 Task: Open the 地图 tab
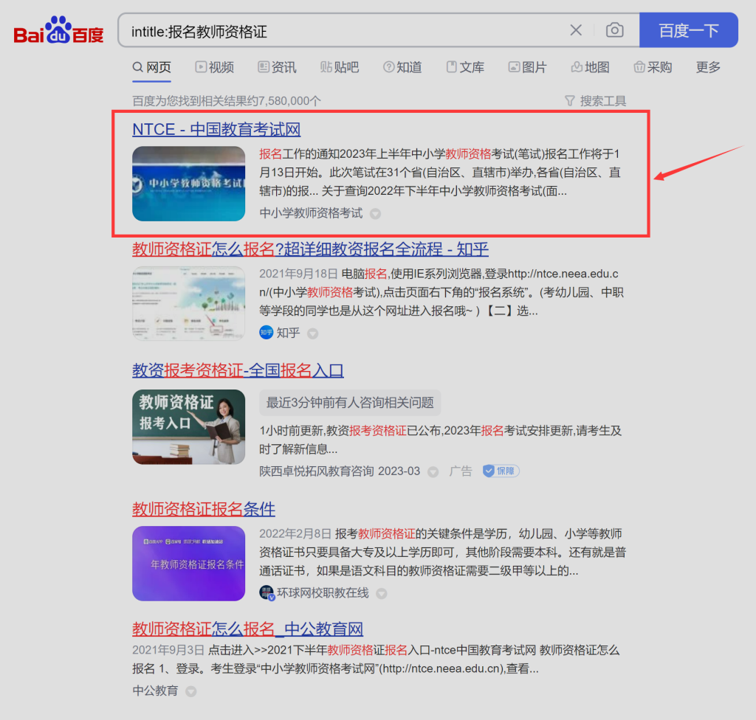click(590, 67)
